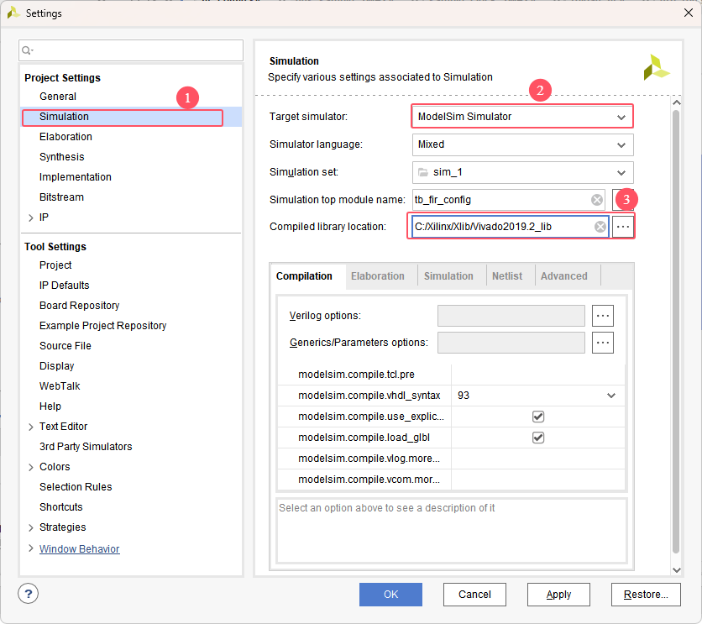Select IP Defaults under Tool Settings

click(65, 286)
